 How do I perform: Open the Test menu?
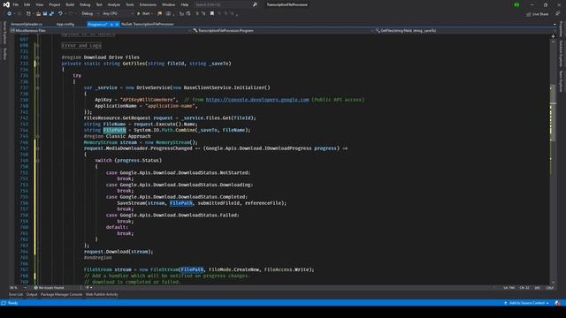[99, 4]
